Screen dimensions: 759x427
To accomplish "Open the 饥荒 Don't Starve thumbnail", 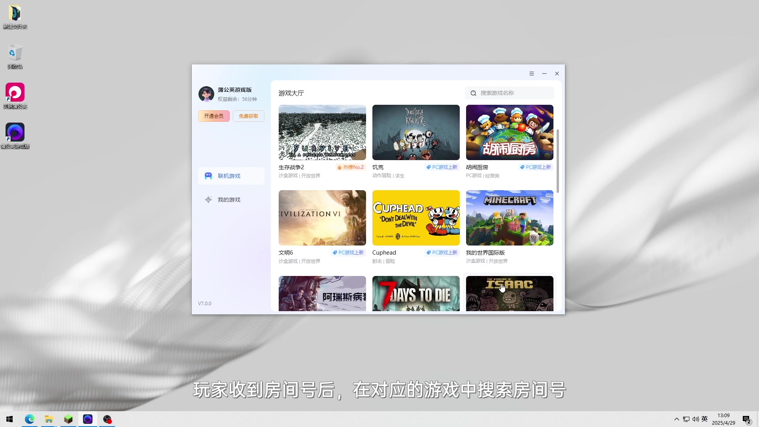I will click(416, 132).
